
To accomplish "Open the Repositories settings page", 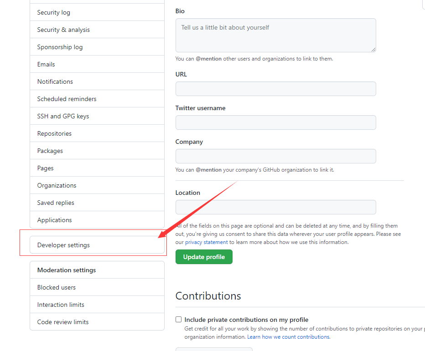I will coord(54,133).
